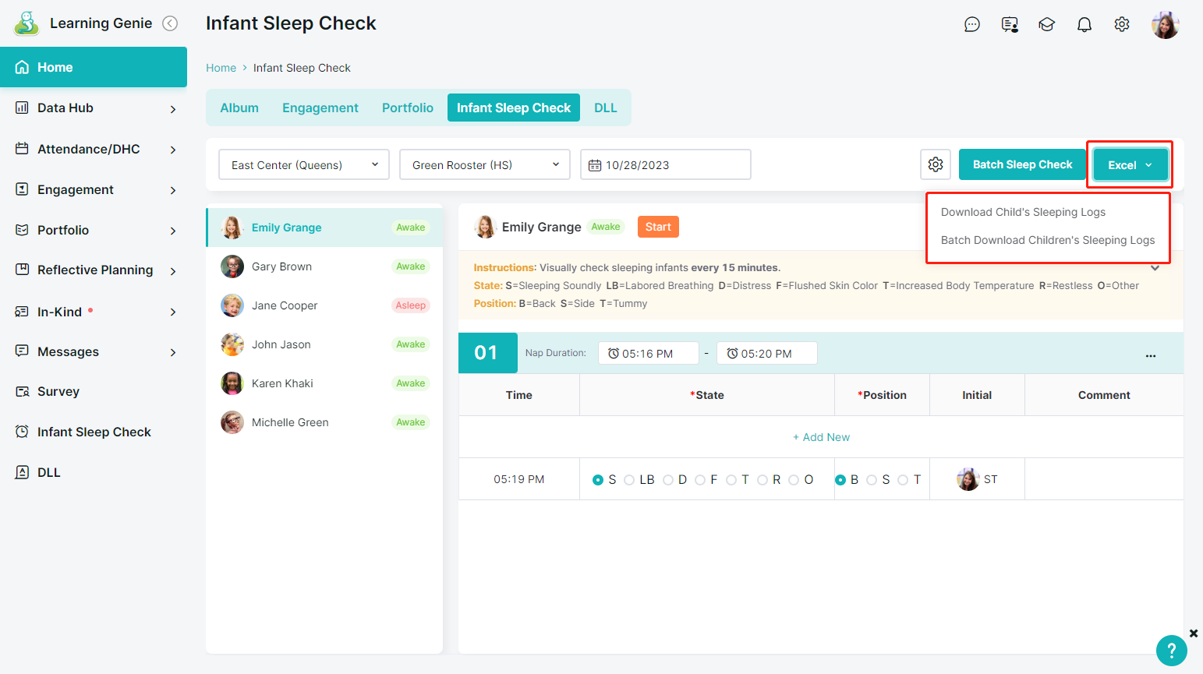Switch to the Portfolio tab
1203x674 pixels.
coord(407,108)
